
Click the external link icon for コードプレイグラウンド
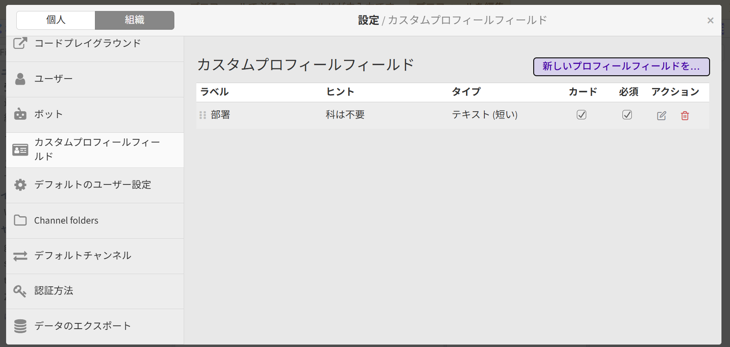(x=20, y=43)
